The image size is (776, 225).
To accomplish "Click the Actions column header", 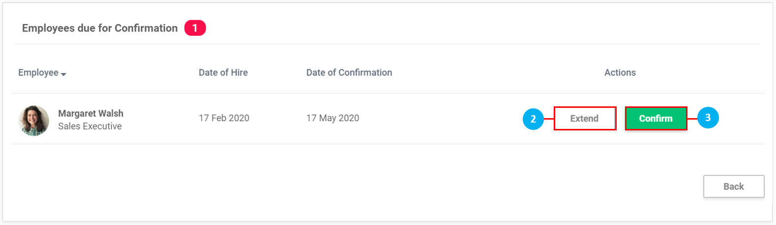I will tap(620, 73).
